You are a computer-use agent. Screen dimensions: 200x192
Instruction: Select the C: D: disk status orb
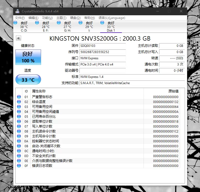16,23
